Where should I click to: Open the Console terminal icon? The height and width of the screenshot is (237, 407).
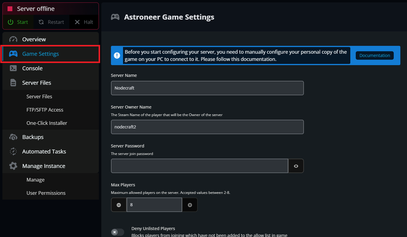[x=14, y=68]
